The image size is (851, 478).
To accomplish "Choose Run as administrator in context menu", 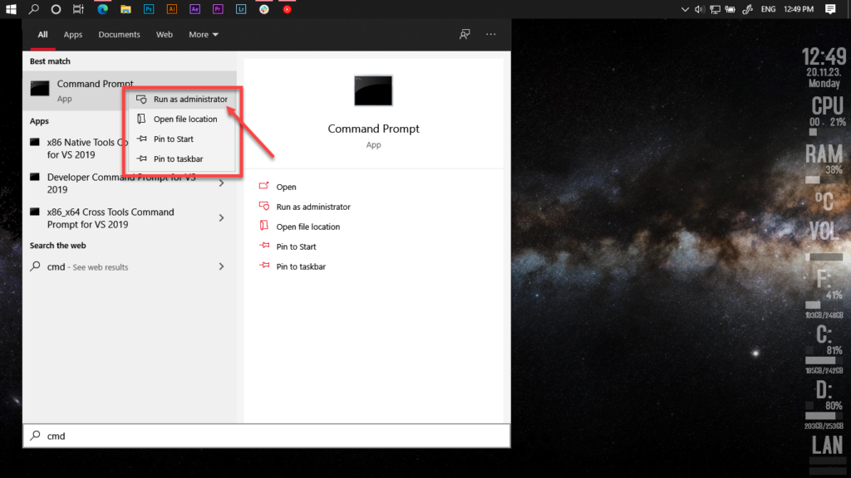I will tap(182, 100).
